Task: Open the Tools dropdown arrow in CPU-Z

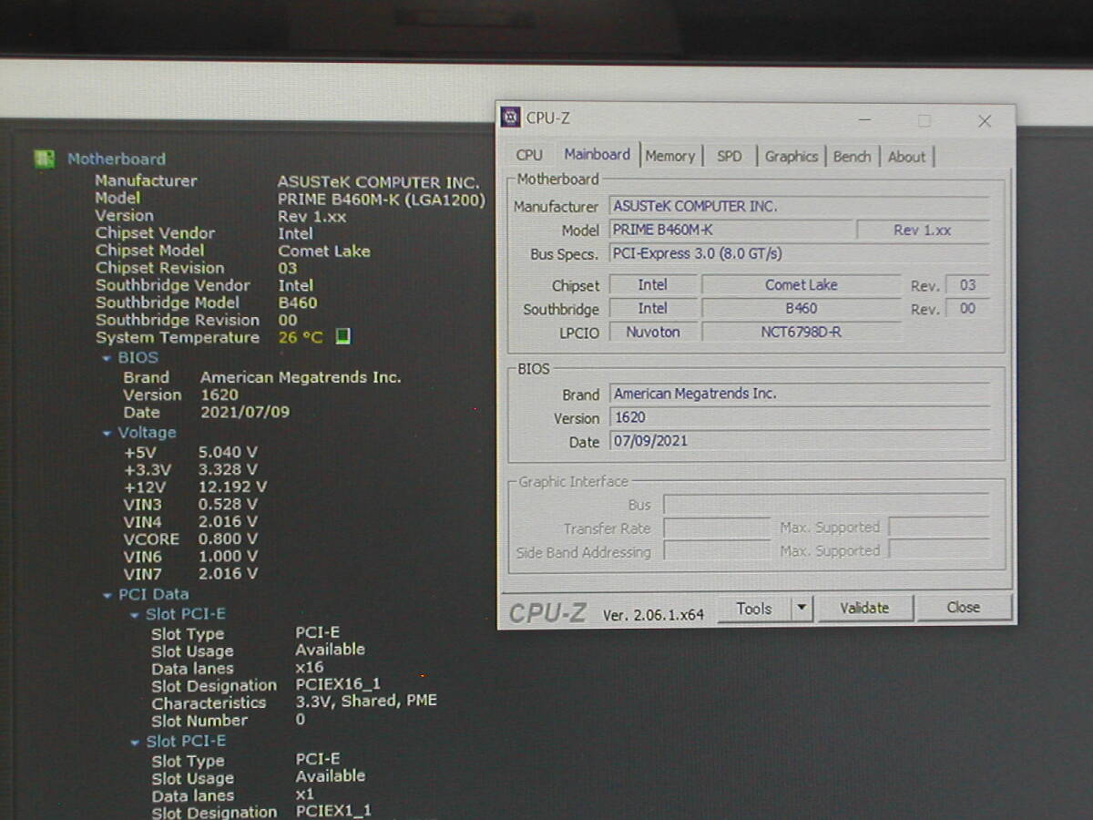Action: [x=802, y=608]
